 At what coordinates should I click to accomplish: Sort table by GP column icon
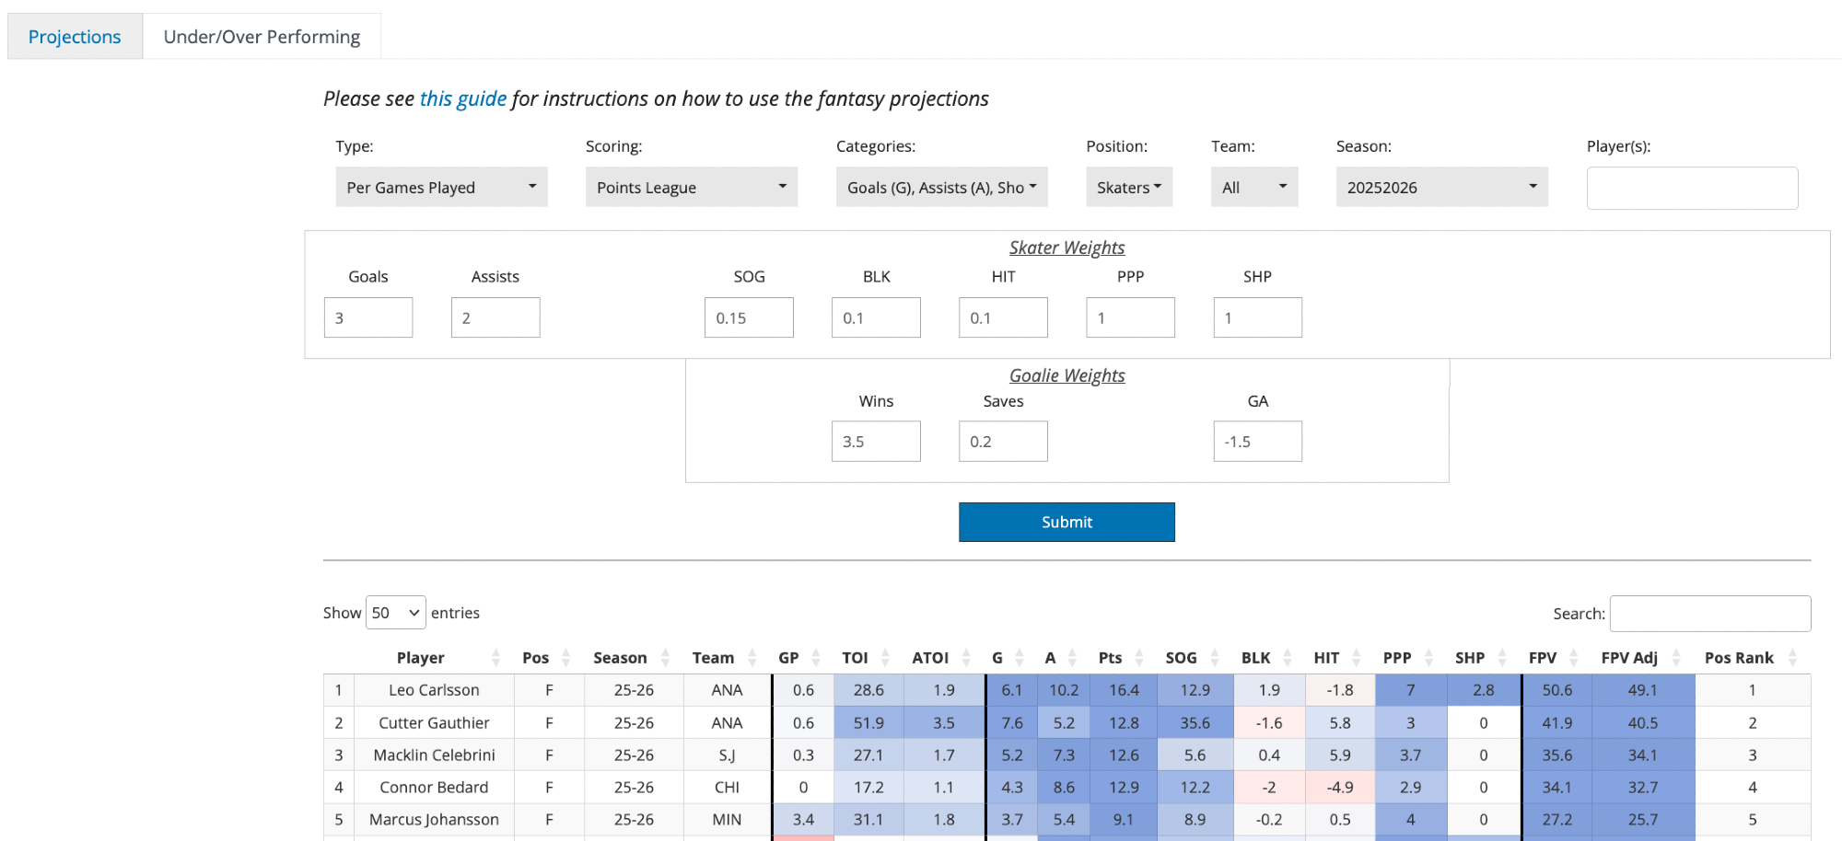point(816,658)
